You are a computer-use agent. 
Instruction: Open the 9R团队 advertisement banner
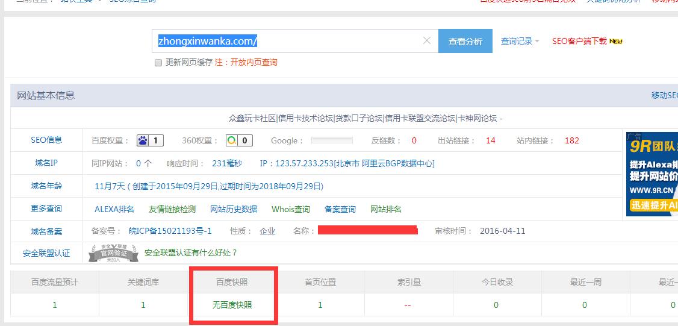[652, 174]
